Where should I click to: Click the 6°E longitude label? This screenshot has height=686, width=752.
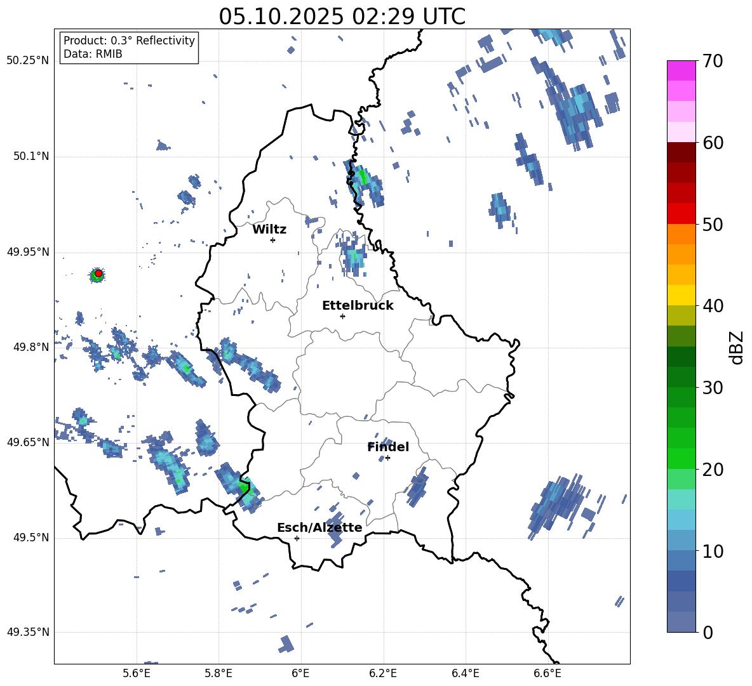(x=300, y=673)
